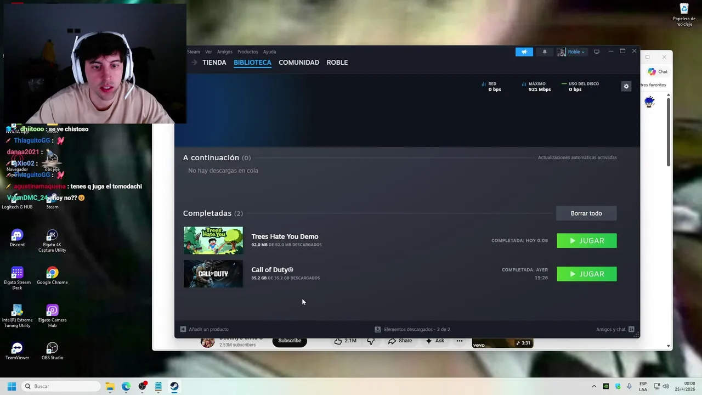The height and width of the screenshot is (395, 702).
Task: Open the ROBLE profile tab
Action: (x=337, y=63)
